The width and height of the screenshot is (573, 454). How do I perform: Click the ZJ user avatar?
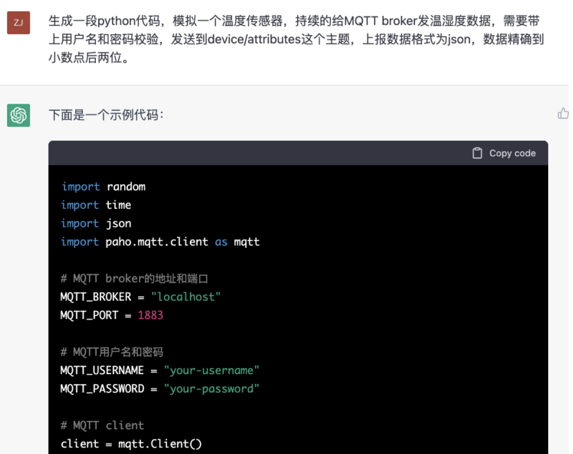(x=18, y=22)
